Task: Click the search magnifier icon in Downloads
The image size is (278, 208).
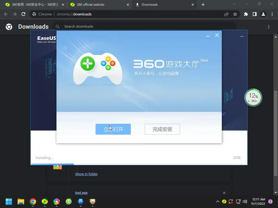Action: pyautogui.click(x=58, y=27)
